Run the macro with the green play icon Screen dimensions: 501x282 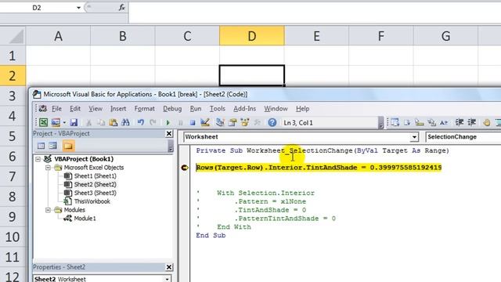point(168,122)
